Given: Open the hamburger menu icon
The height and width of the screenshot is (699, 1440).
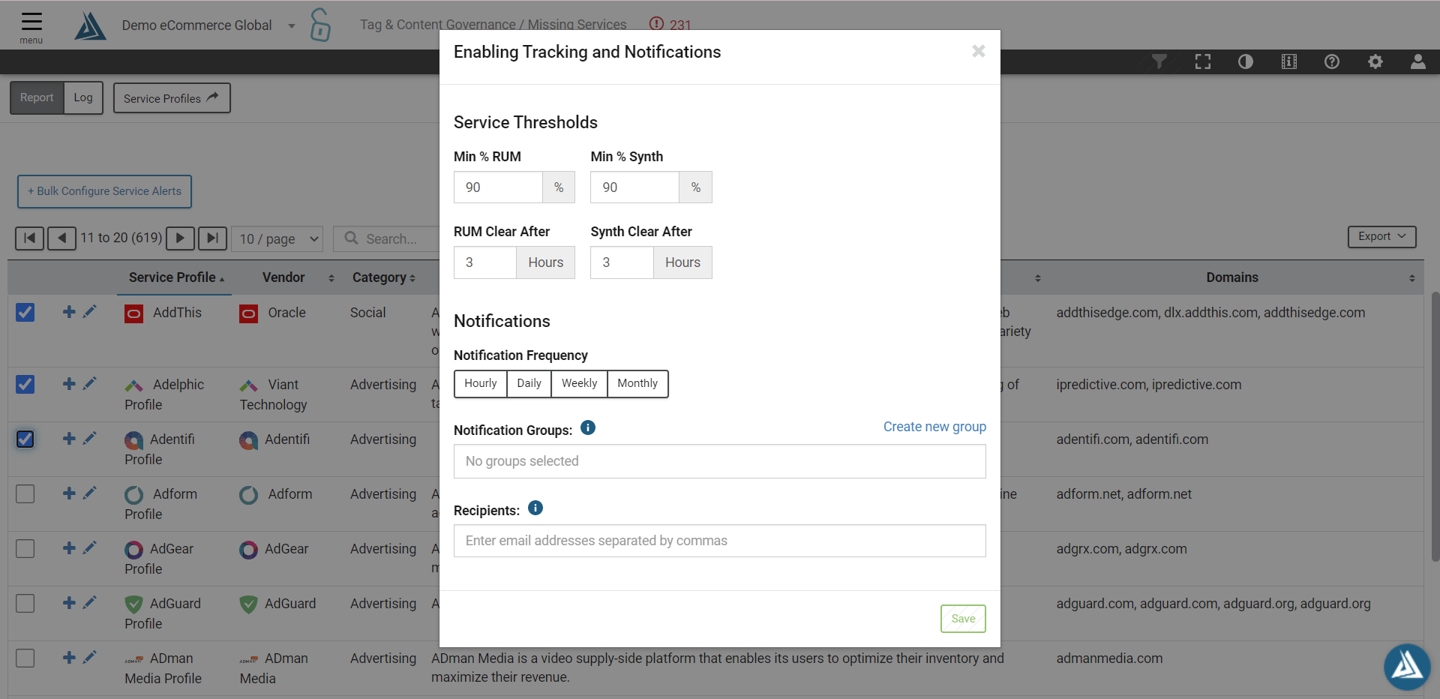Looking at the screenshot, I should (31, 21).
